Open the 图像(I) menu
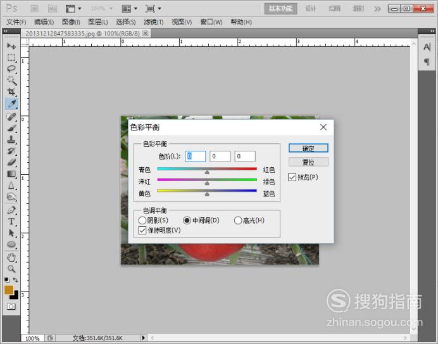This screenshot has width=438, height=344. point(71,22)
